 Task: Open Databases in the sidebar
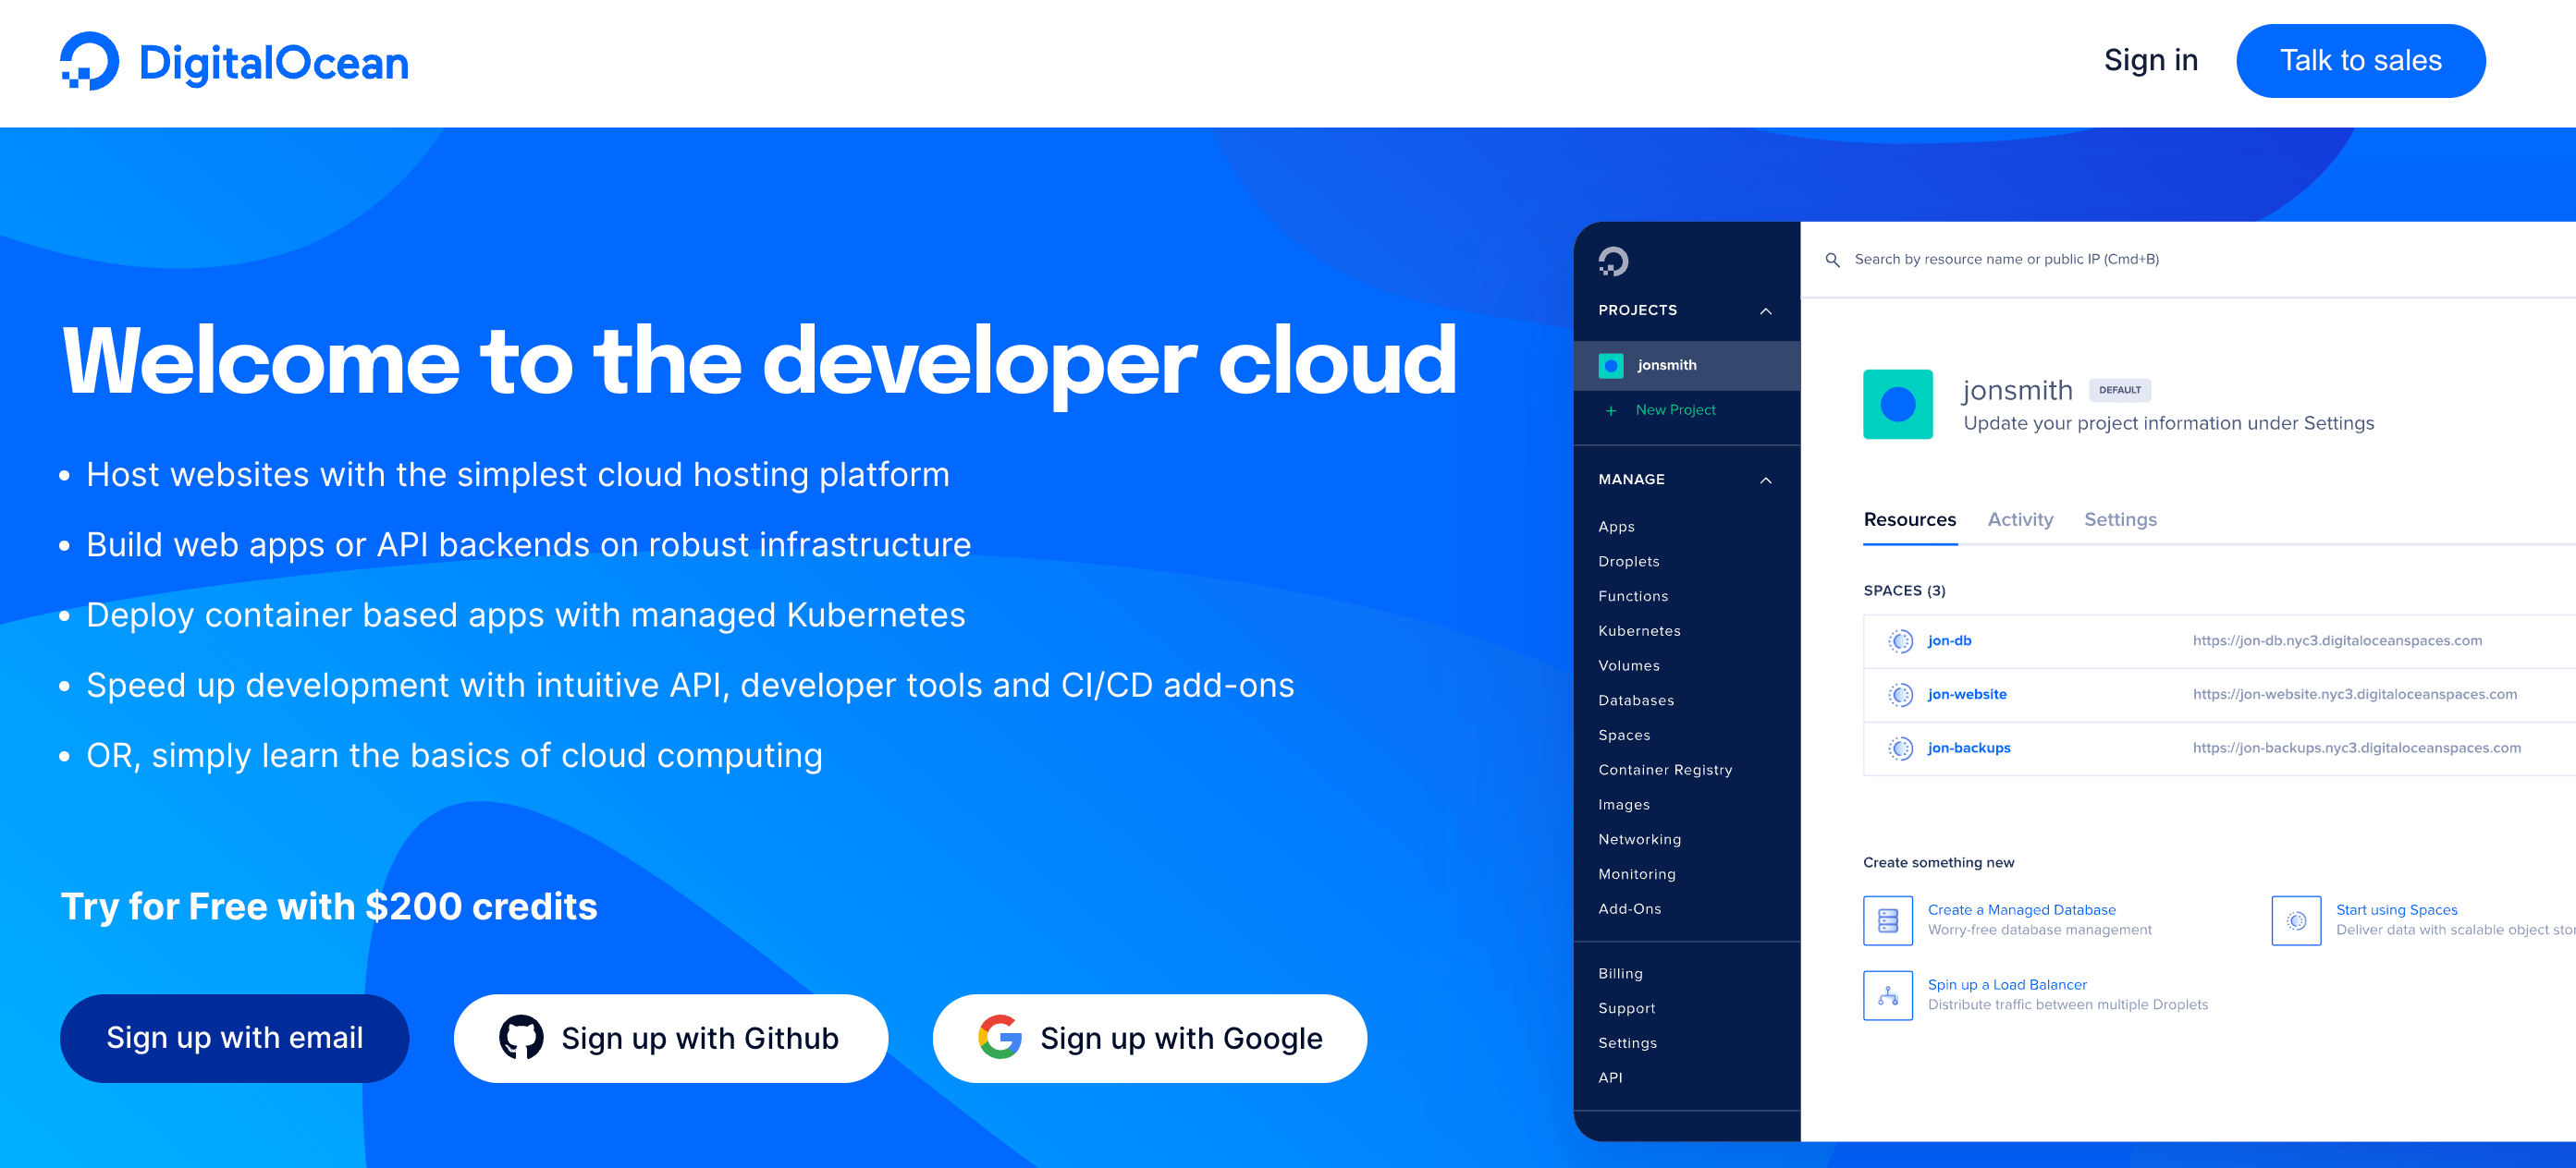pyautogui.click(x=1636, y=700)
